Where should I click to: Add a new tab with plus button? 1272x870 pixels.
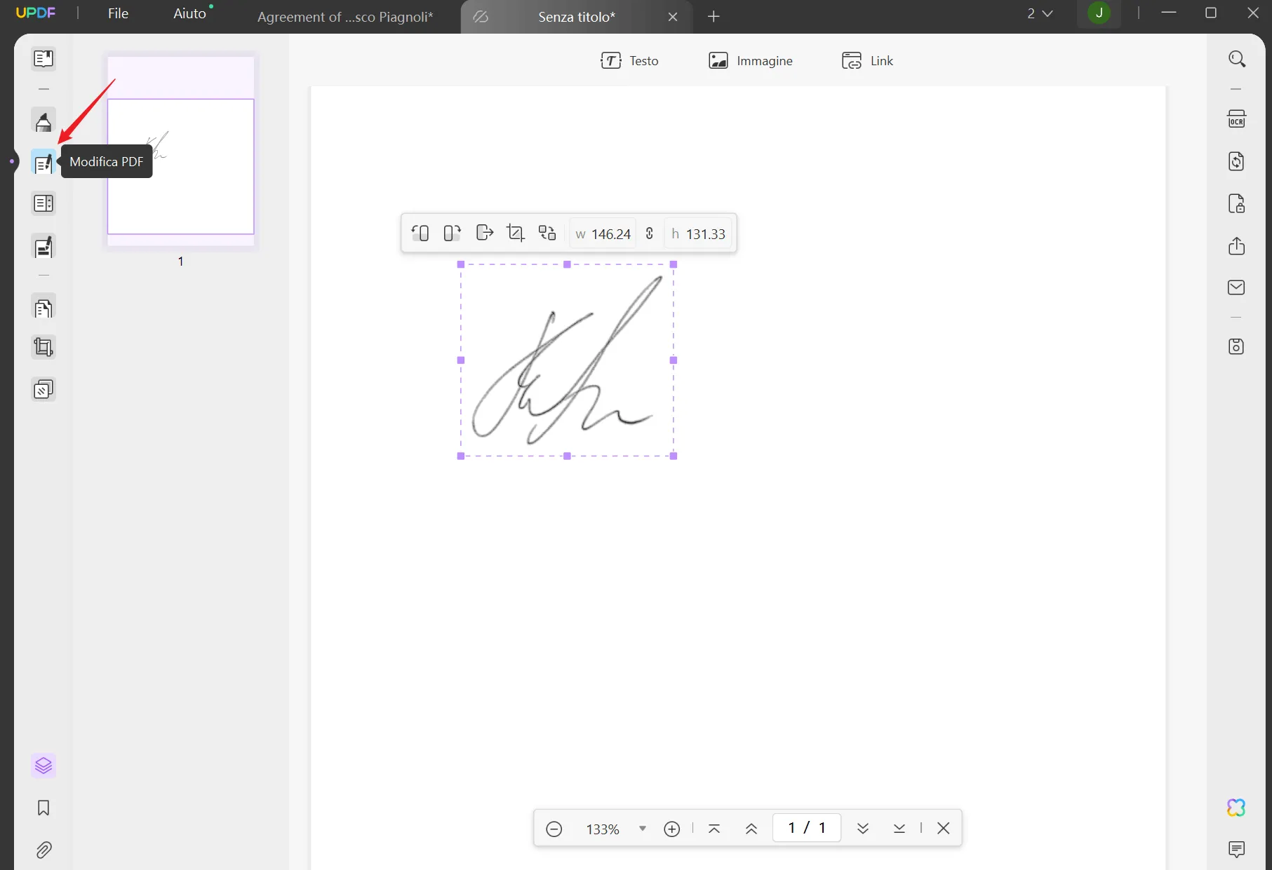(714, 17)
